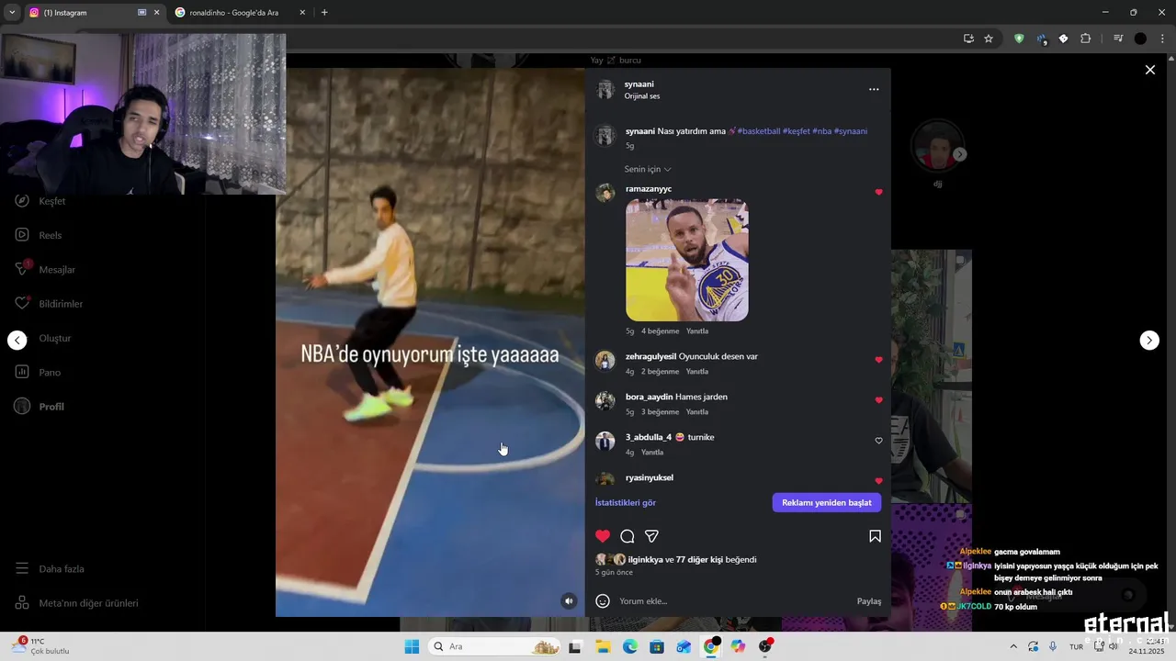Switch to ronaldinho Google tab
Screen dimensions: 1176x661
coord(241,13)
